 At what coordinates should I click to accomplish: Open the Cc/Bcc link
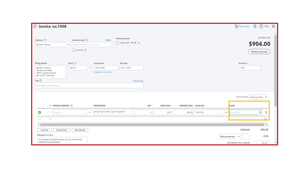point(108,40)
